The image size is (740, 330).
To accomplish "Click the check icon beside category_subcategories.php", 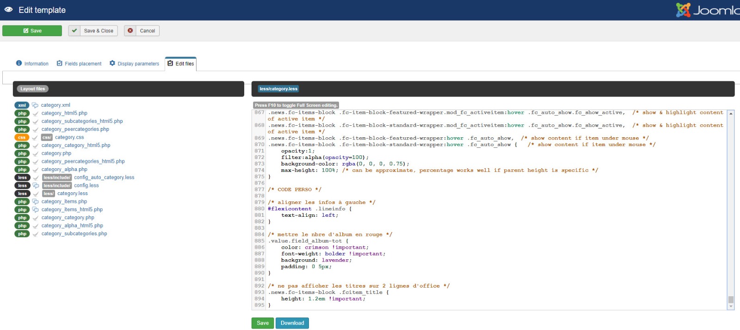I will 36,234.
